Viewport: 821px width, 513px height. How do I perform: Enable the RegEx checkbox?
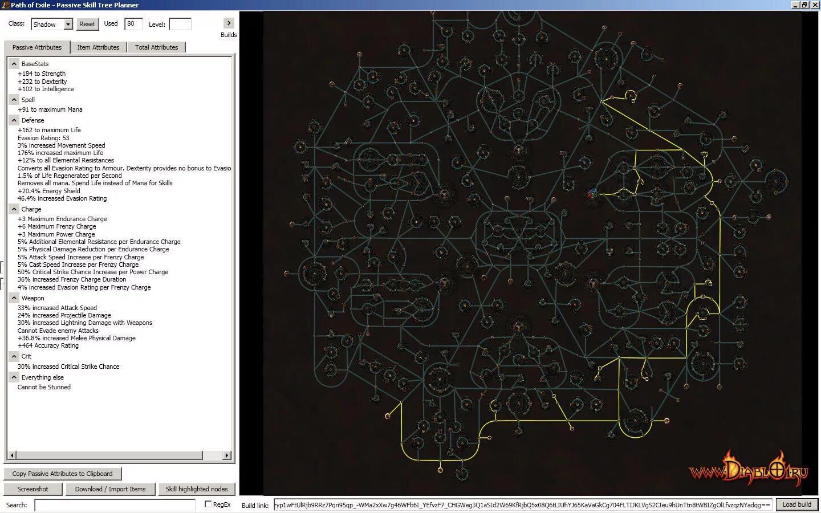(x=208, y=504)
